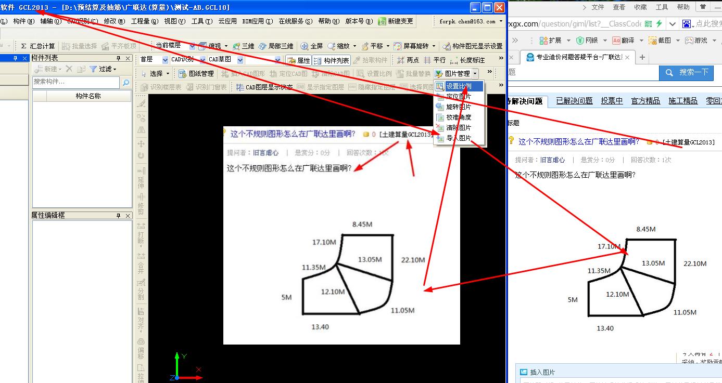Screen dimensions: 722x383
Task: Expand the 俯视 view dropdown arrow
Action: coord(226,46)
